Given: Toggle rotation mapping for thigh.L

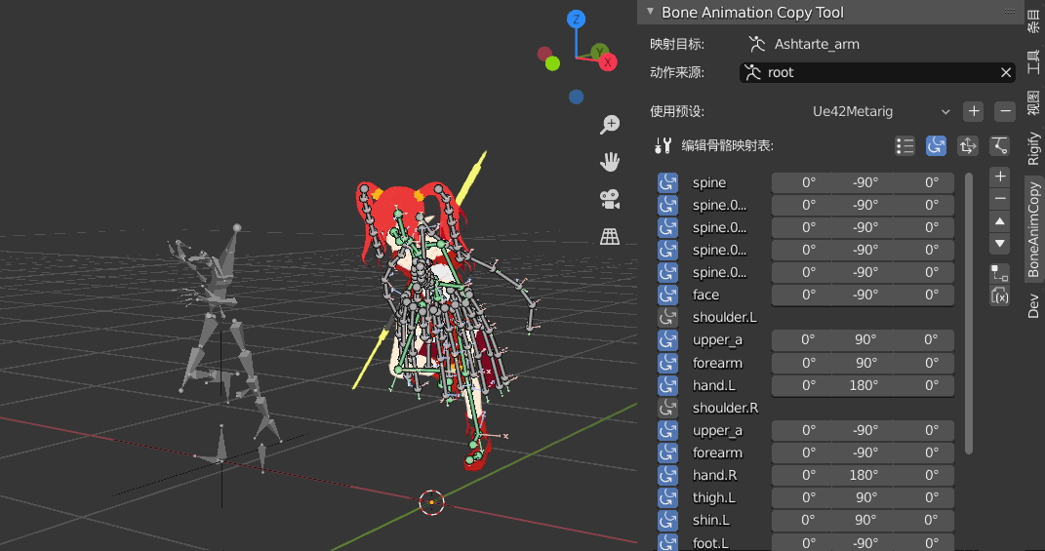Looking at the screenshot, I should click(667, 498).
